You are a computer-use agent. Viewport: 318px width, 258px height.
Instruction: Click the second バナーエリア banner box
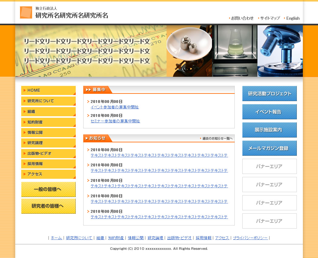click(x=270, y=185)
